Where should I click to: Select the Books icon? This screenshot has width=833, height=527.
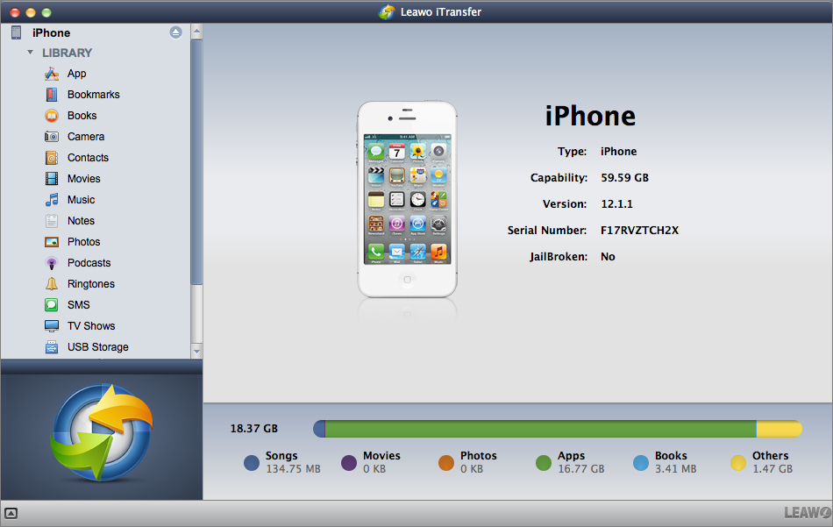(x=52, y=116)
